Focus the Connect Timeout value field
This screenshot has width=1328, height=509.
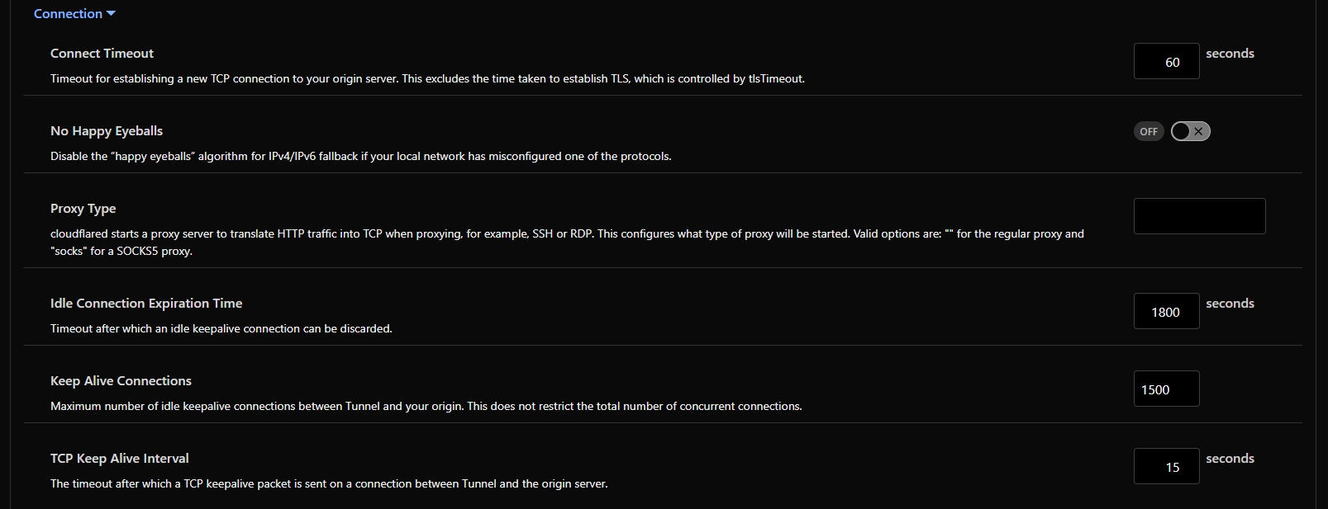click(x=1166, y=62)
